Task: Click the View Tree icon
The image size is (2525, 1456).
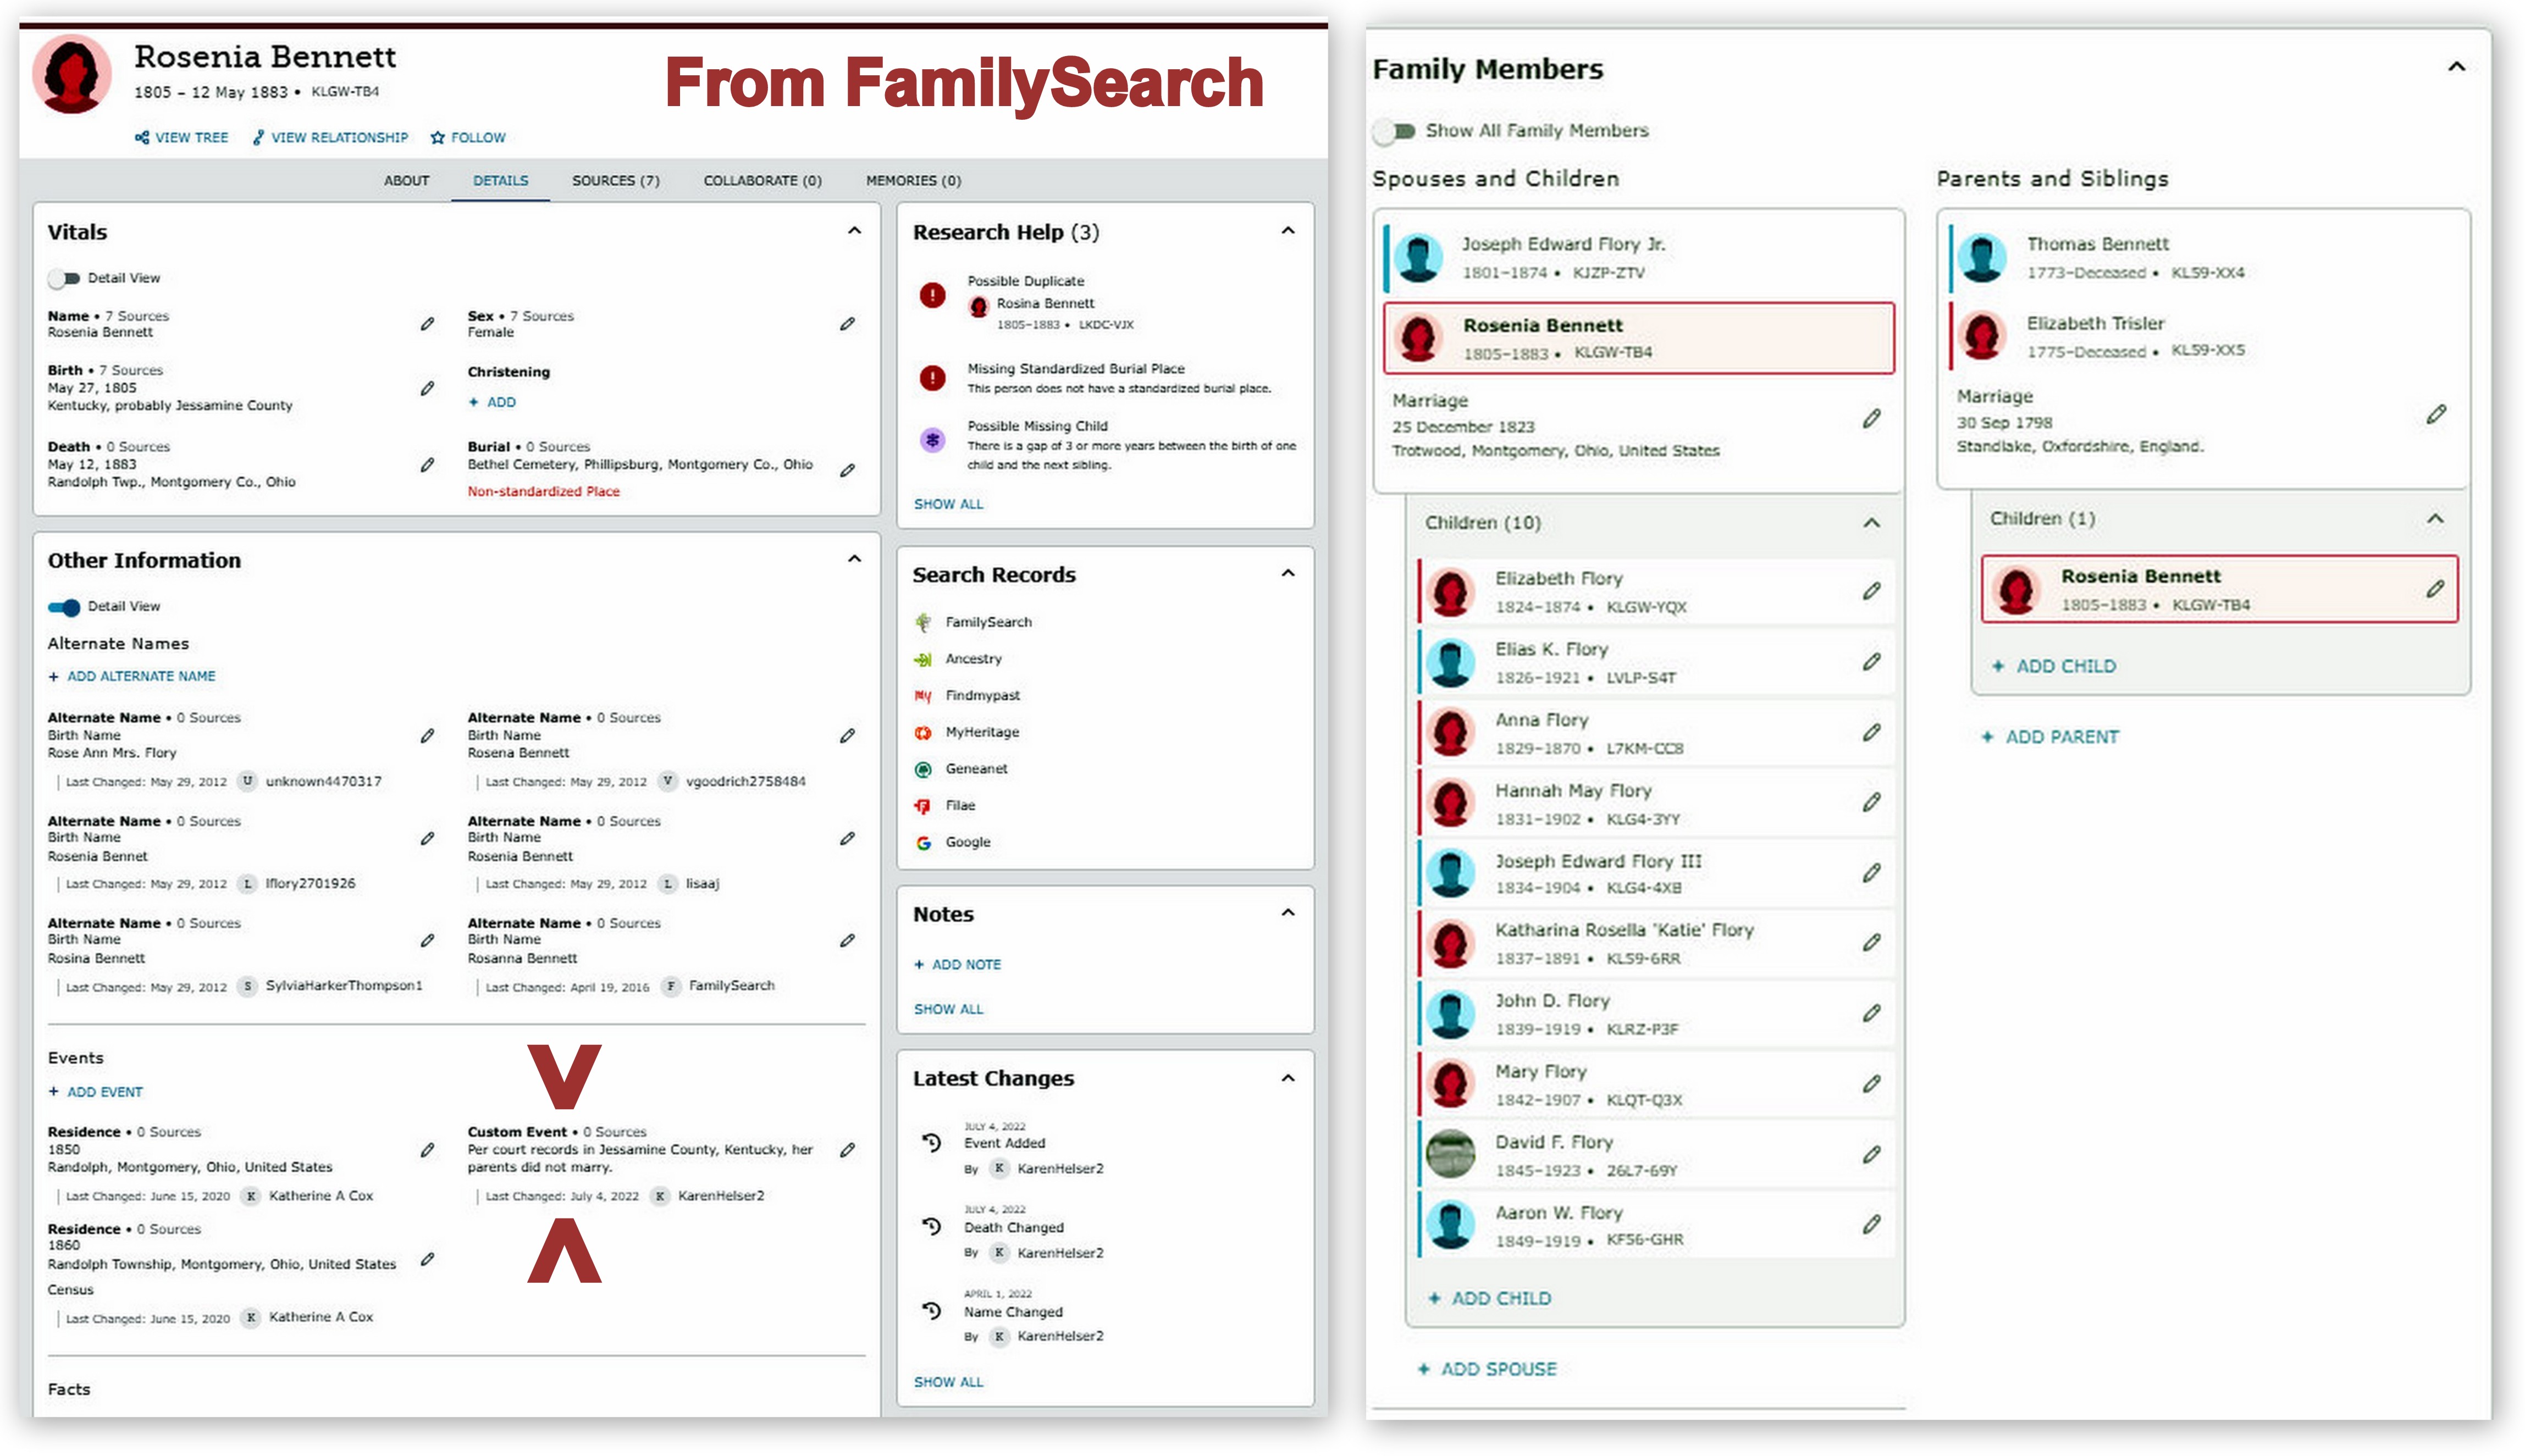Action: pyautogui.click(x=142, y=137)
